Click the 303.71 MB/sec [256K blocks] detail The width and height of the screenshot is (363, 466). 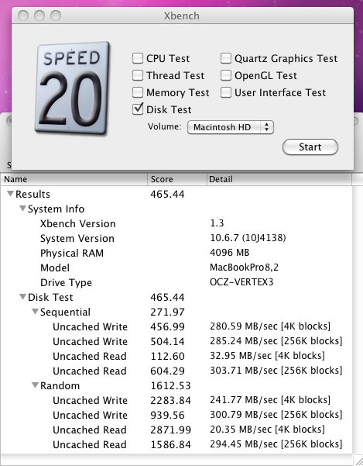coord(276,371)
